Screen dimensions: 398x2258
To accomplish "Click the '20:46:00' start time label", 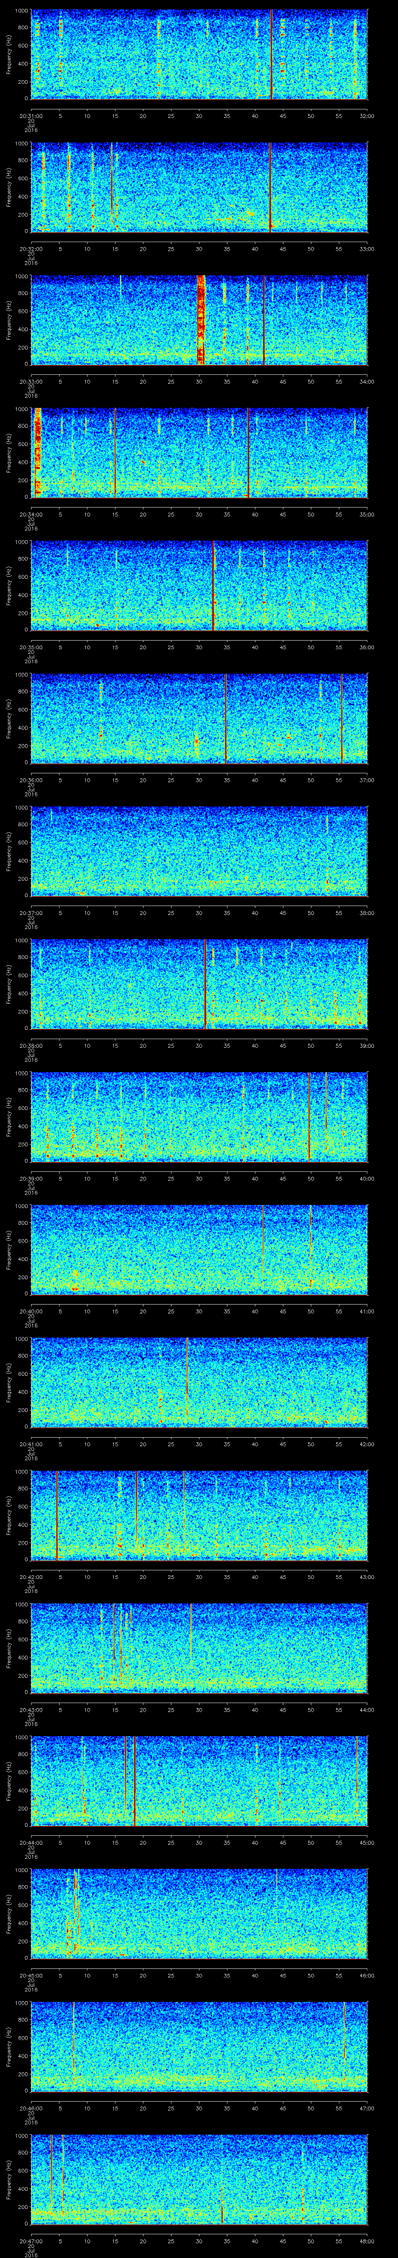I will 31,2108.
